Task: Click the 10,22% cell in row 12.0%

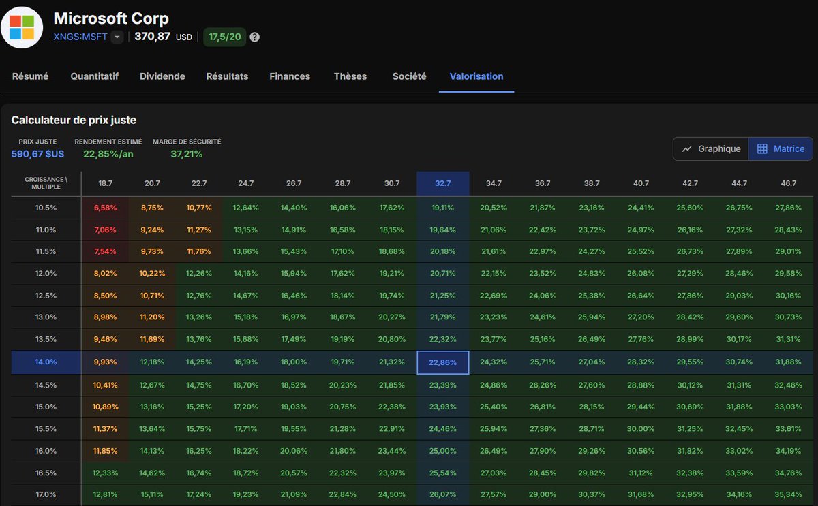Action: [x=152, y=273]
